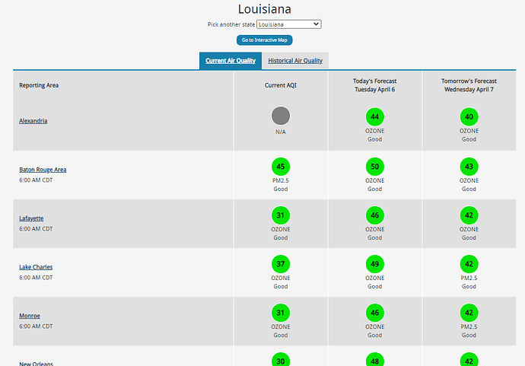Click PM2.5 label in Monroe tomorrow forecast
The height and width of the screenshot is (366, 525).
[x=469, y=327]
